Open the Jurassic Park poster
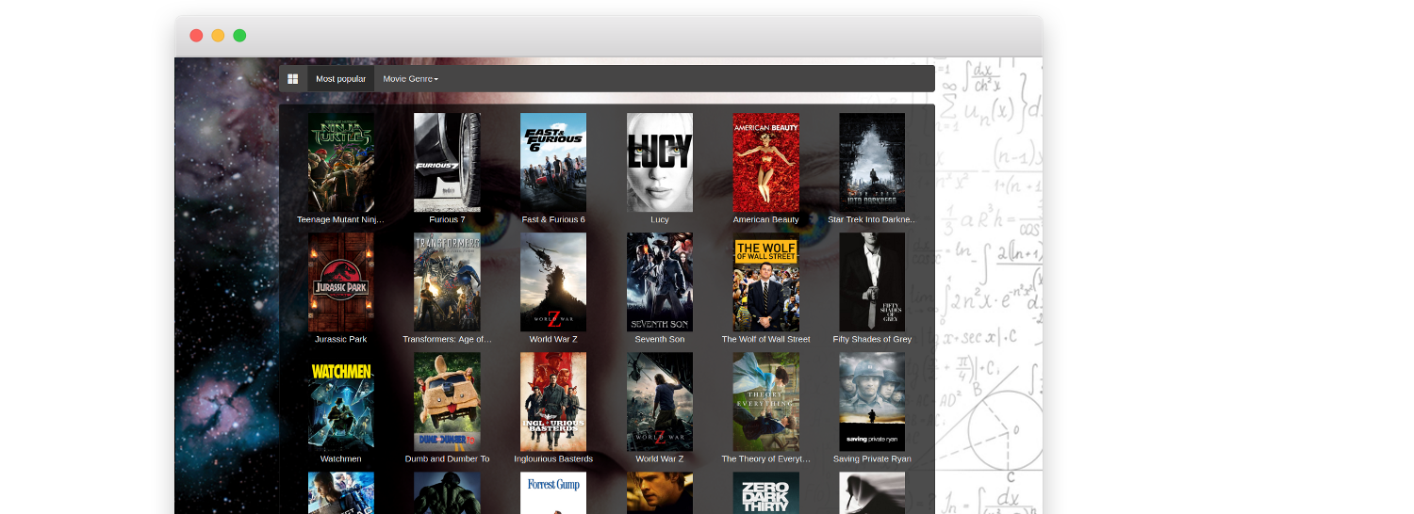The width and height of the screenshot is (1414, 514). point(341,282)
